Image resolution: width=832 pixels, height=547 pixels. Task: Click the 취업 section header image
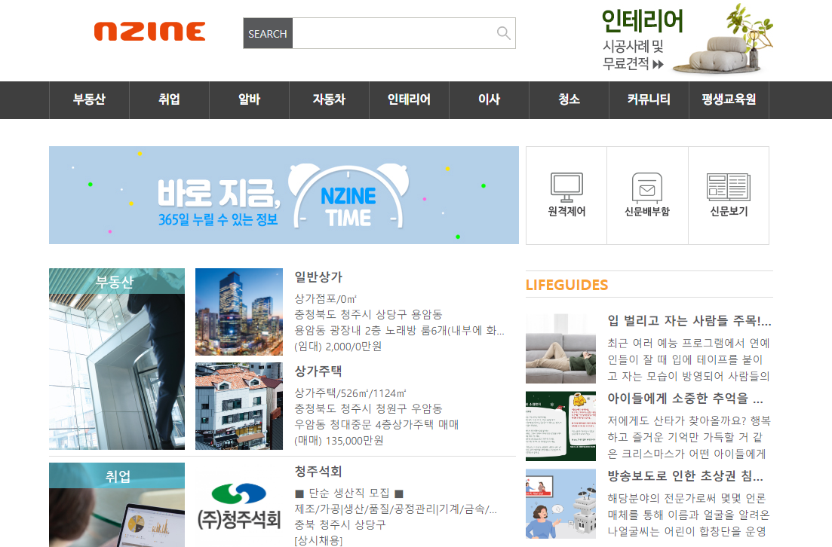point(116,505)
